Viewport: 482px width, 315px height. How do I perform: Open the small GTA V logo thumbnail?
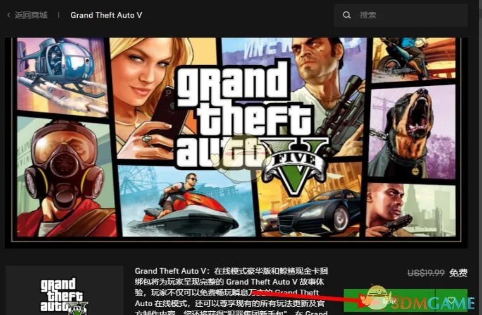pos(64,290)
